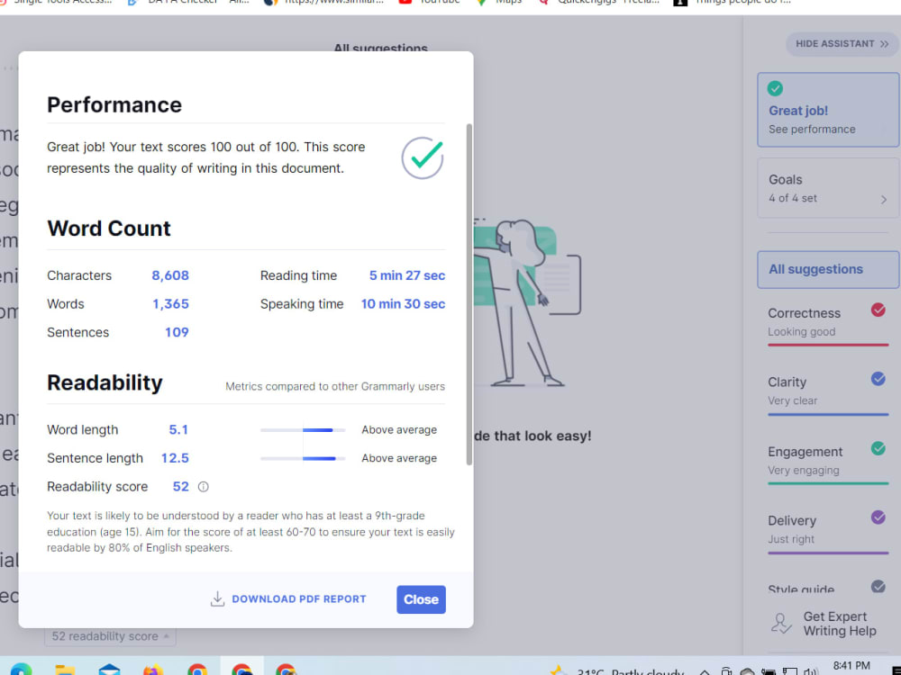Click the info icon beside Readability score

204,487
